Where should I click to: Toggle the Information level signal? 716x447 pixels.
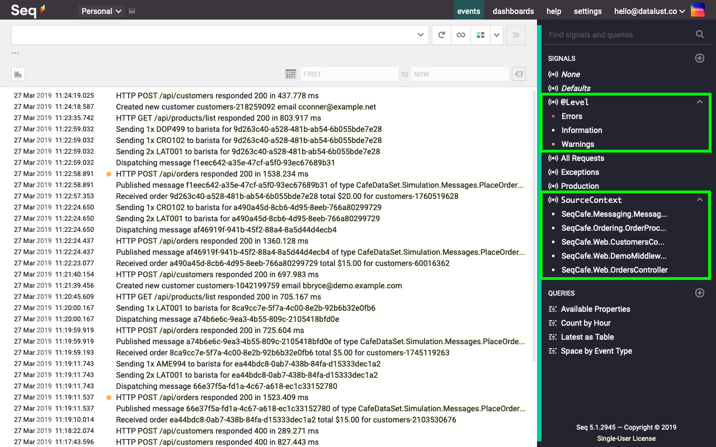[582, 130]
